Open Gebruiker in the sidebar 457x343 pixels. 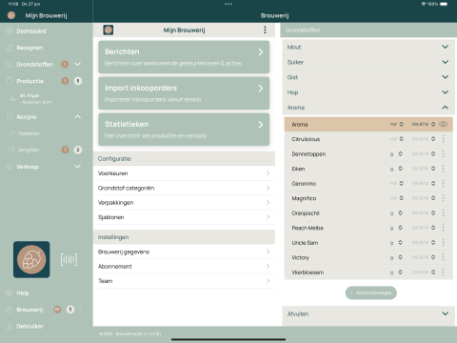pyautogui.click(x=30, y=326)
